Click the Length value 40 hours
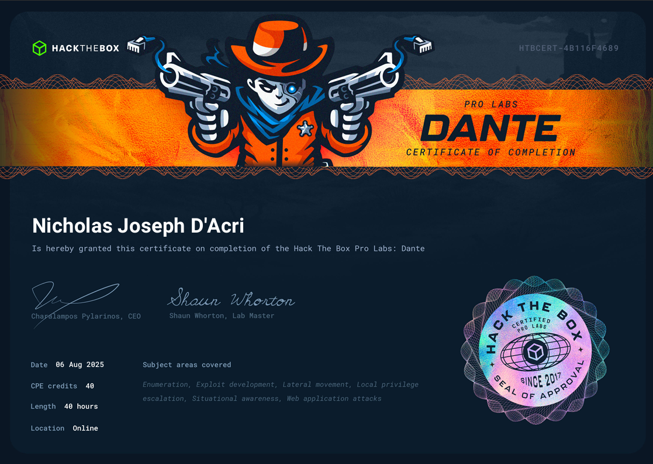The height and width of the screenshot is (464, 653). pyautogui.click(x=81, y=407)
